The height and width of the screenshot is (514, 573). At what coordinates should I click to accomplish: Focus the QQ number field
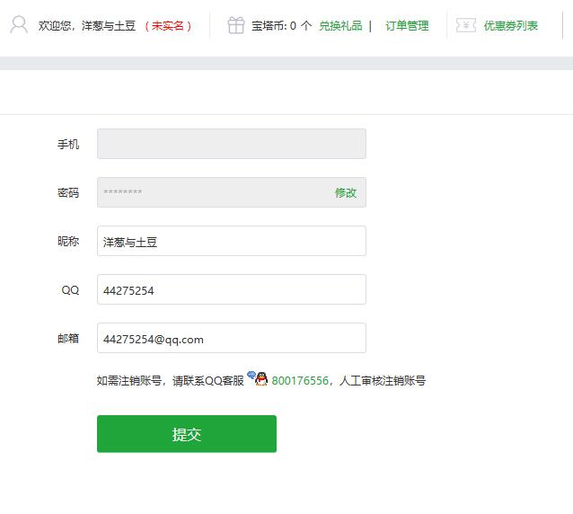pyautogui.click(x=232, y=289)
